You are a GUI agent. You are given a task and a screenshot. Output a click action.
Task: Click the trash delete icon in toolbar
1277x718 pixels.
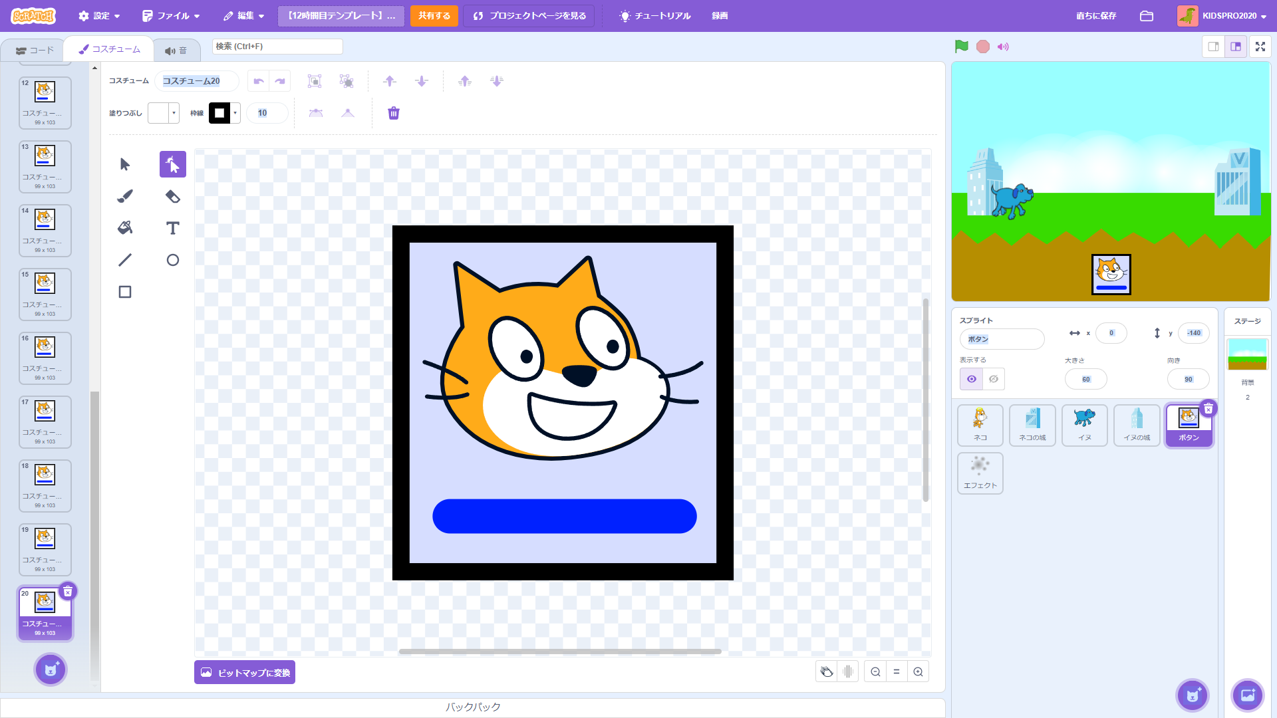[x=394, y=113]
